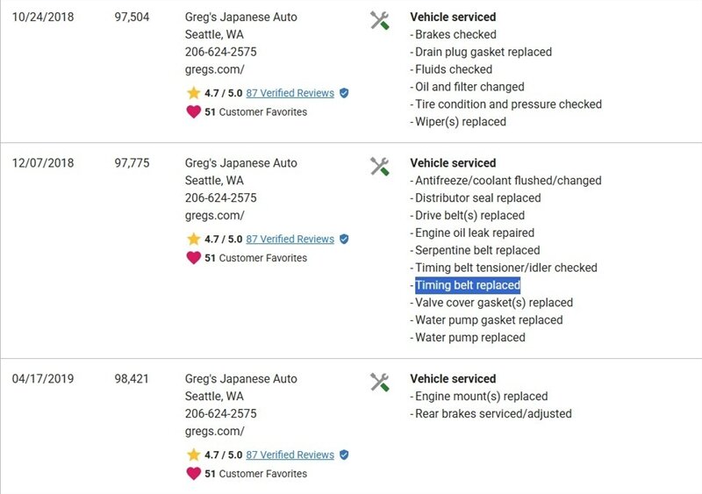Click the highlighted "Timing belt replaced" text
The width and height of the screenshot is (702, 494).
[x=467, y=285]
